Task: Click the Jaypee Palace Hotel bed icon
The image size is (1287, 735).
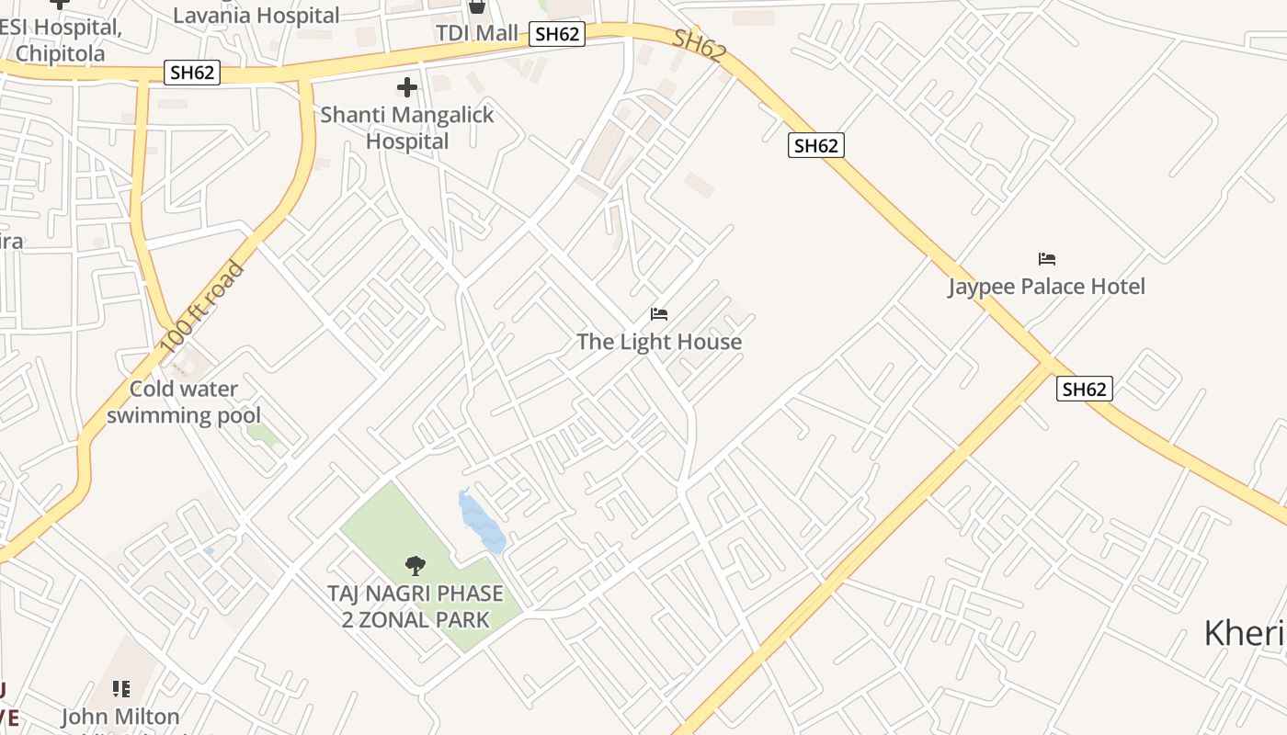Action: (x=1047, y=259)
